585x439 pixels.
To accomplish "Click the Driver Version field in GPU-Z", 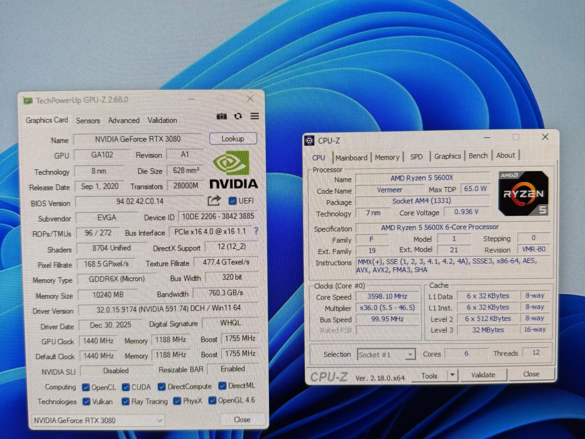I will point(169,308).
